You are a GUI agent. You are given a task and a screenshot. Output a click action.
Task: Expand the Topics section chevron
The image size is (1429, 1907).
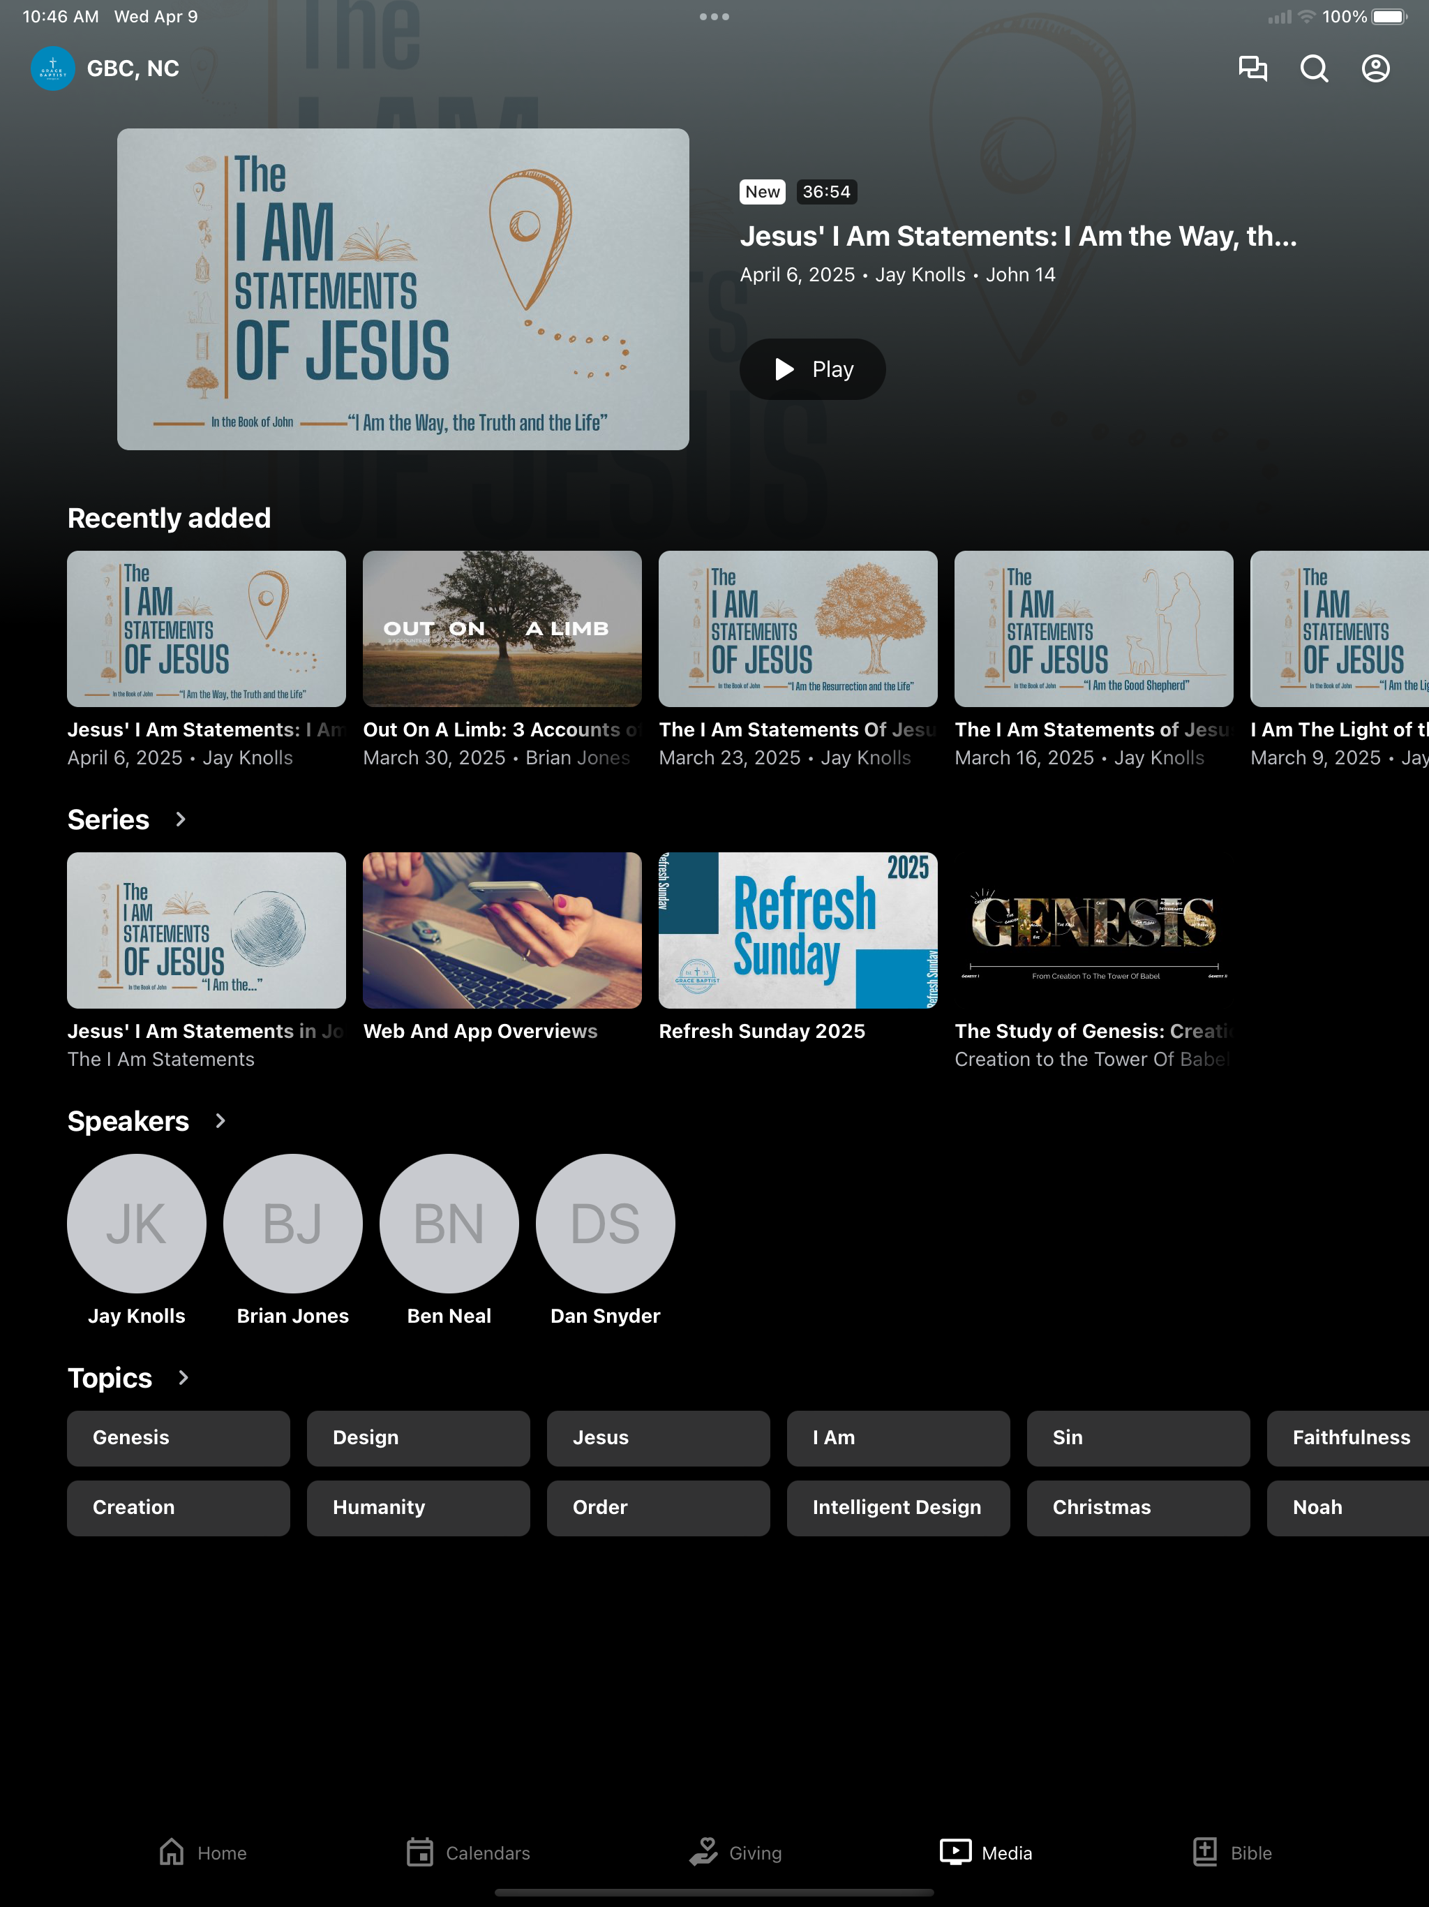(183, 1378)
